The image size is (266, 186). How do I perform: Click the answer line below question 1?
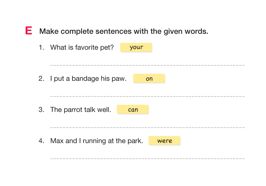click(147, 65)
